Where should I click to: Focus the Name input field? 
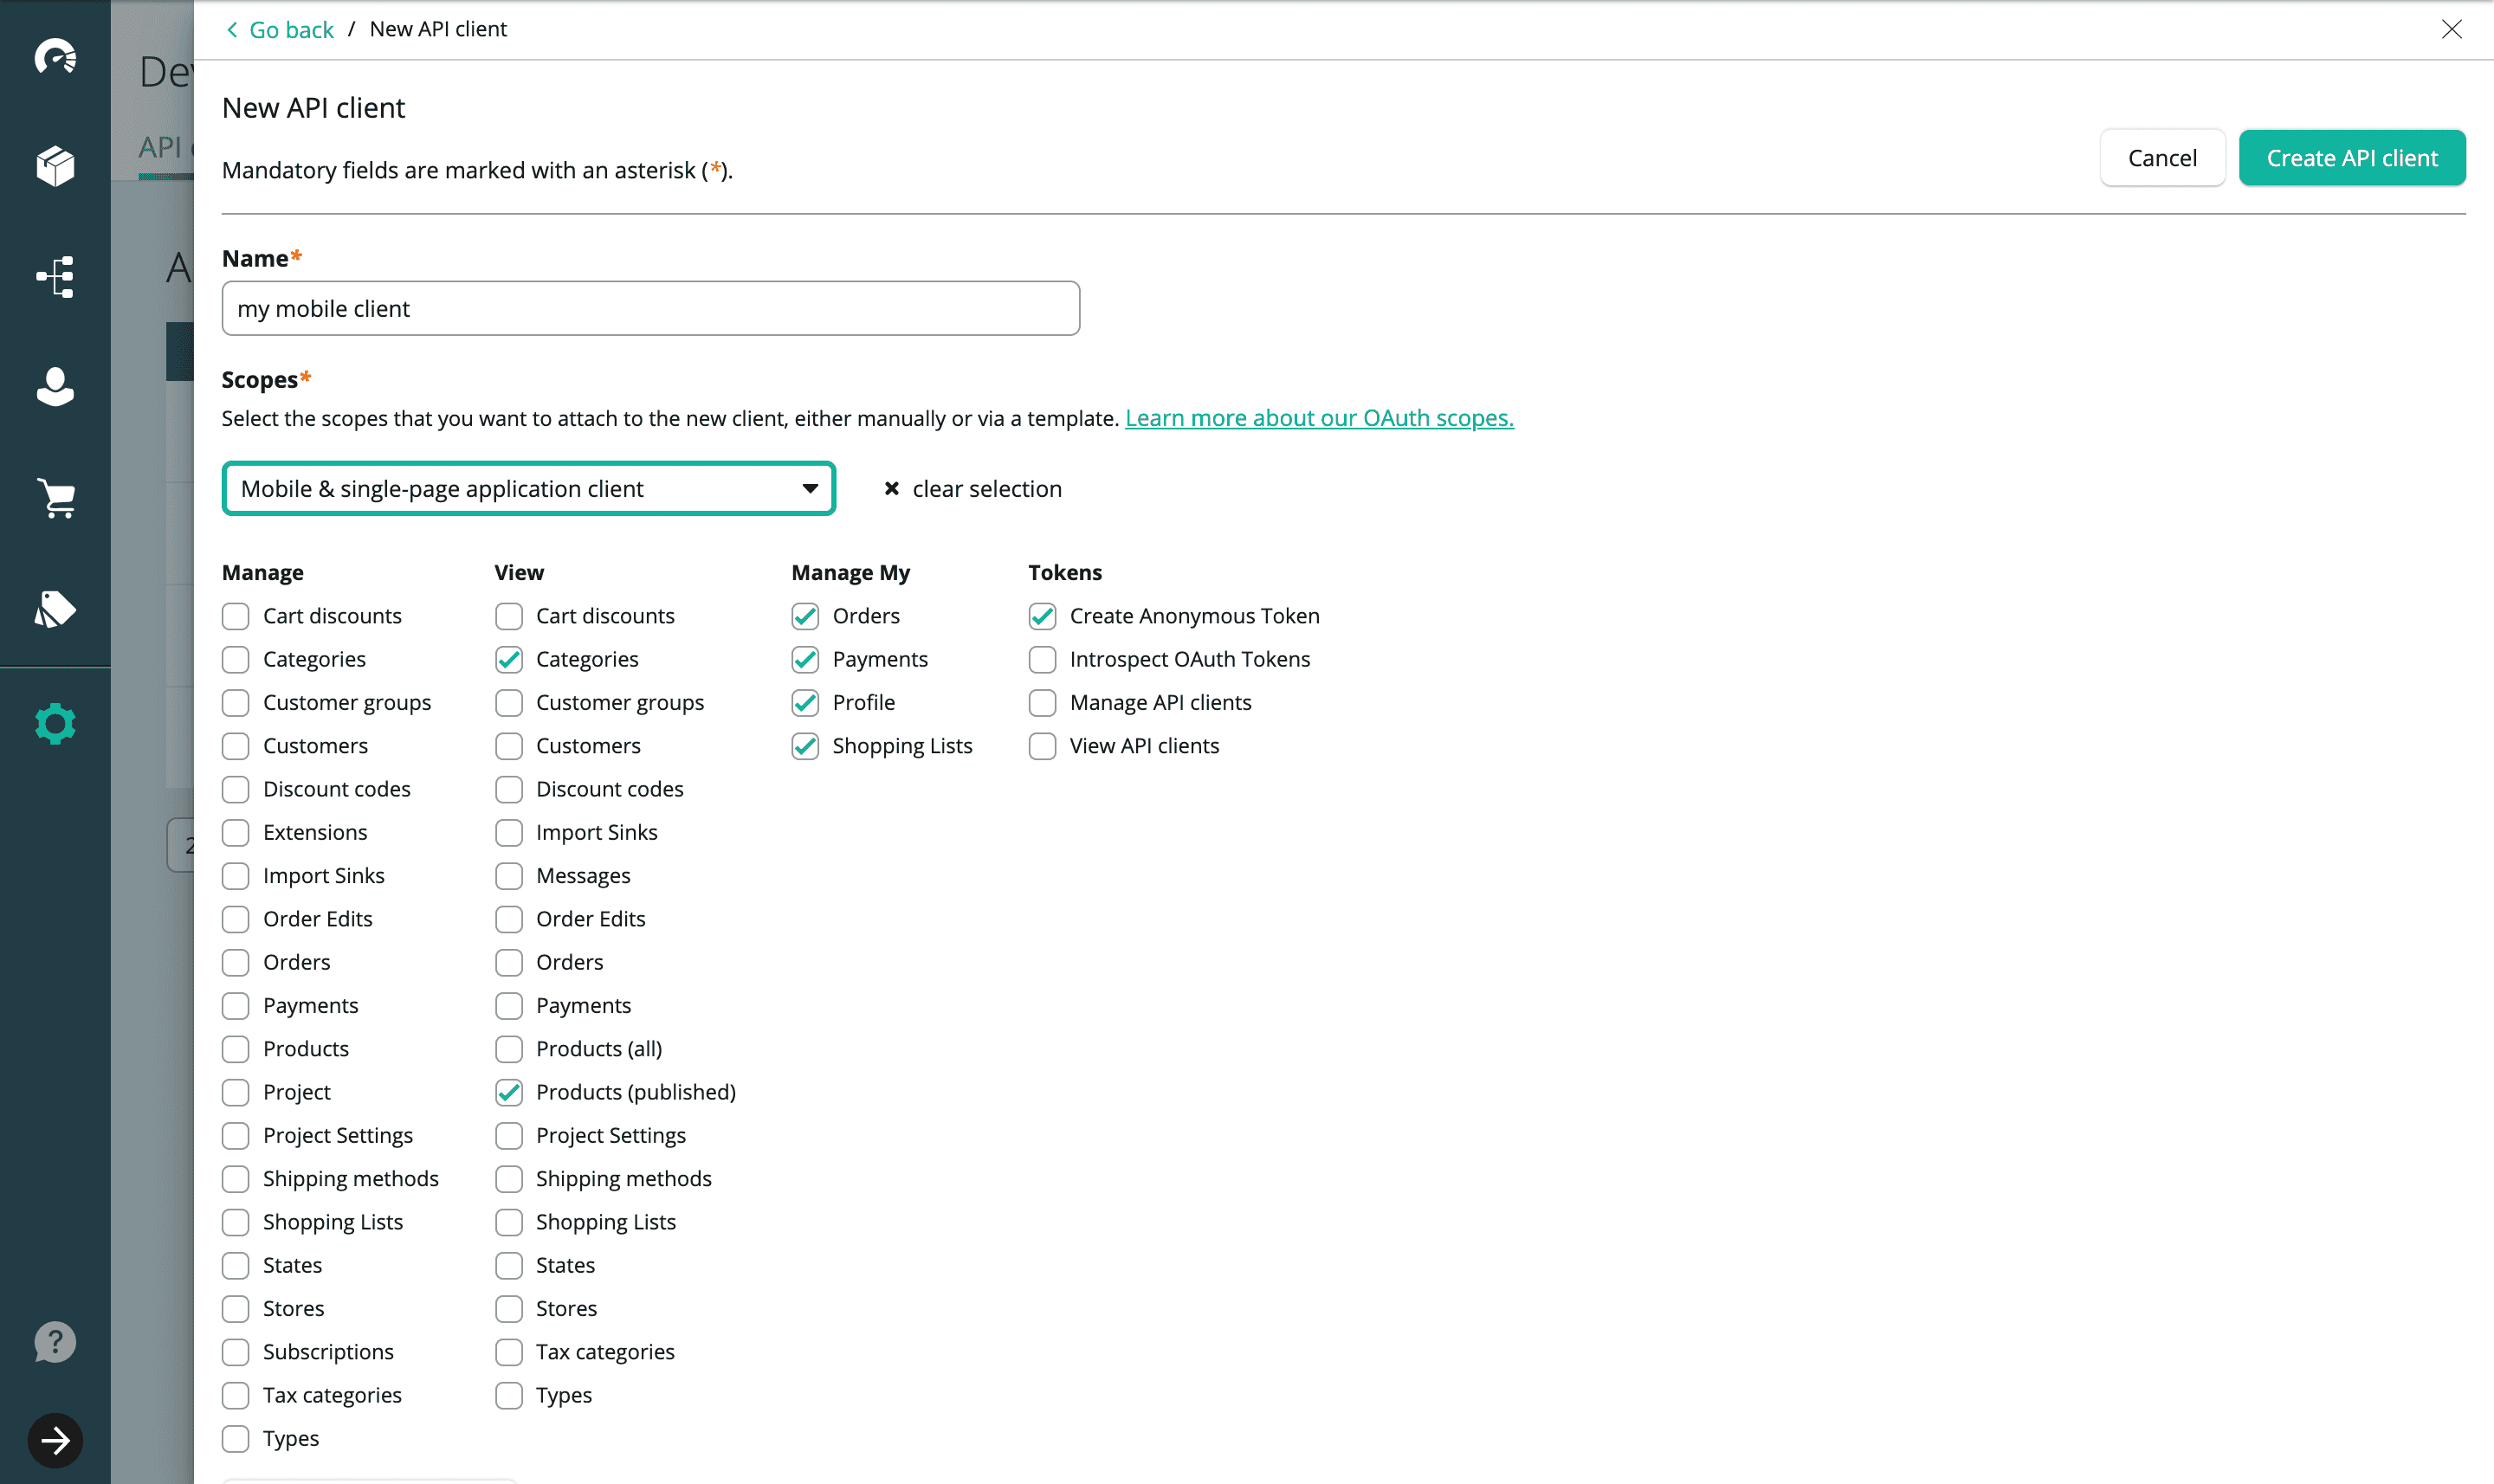click(x=650, y=309)
